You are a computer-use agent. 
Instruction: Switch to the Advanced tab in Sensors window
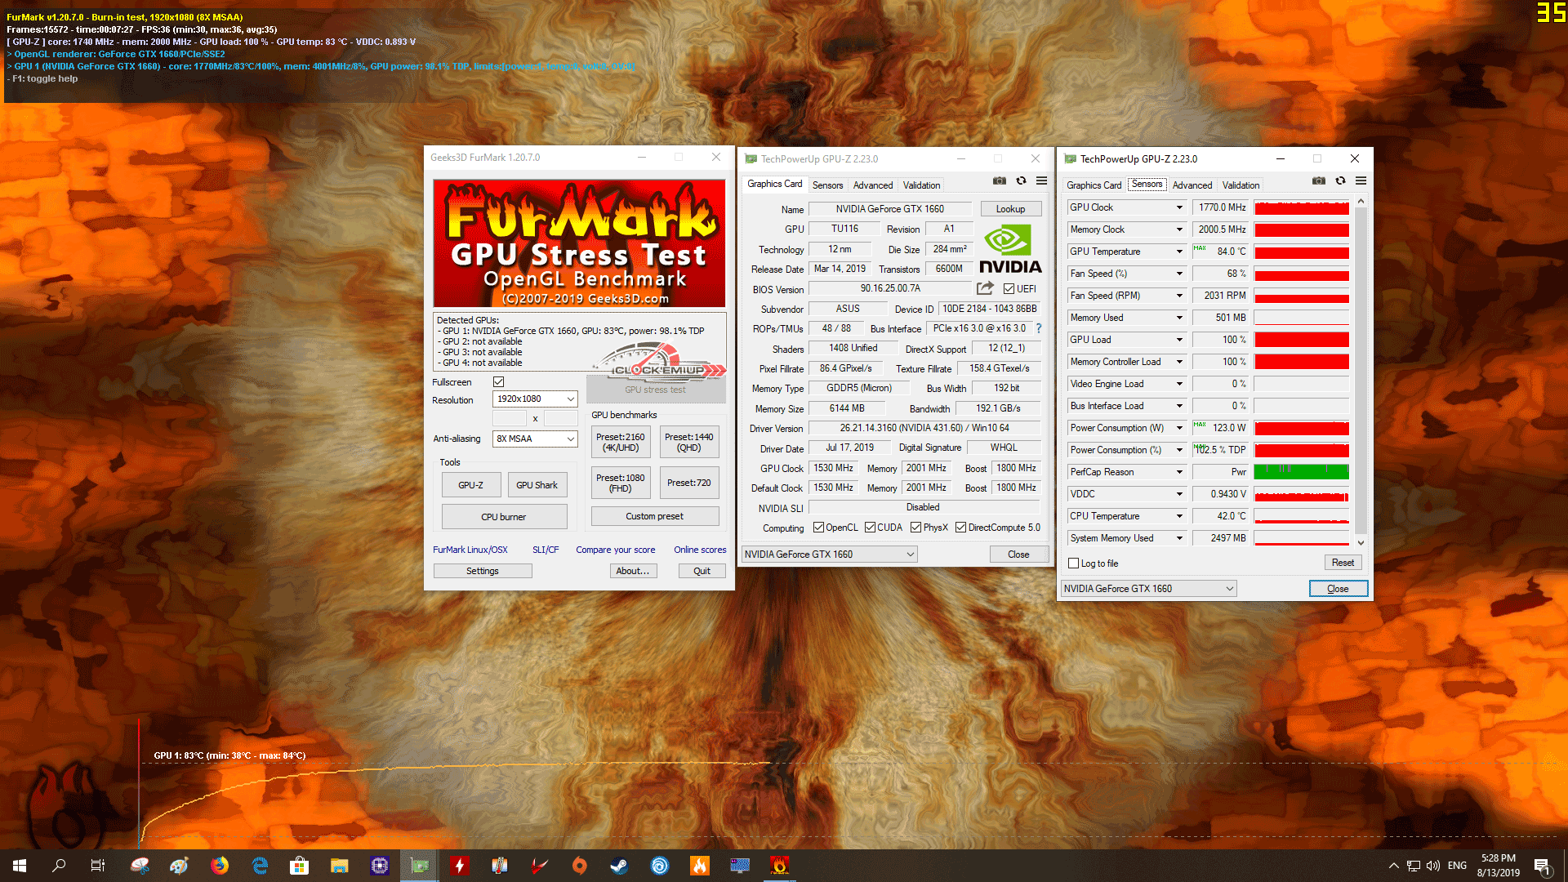[1192, 185]
